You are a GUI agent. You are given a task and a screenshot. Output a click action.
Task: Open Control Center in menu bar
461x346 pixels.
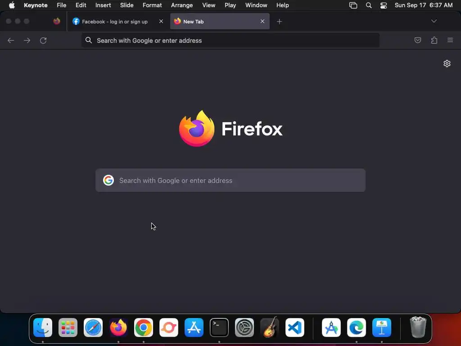384,5
